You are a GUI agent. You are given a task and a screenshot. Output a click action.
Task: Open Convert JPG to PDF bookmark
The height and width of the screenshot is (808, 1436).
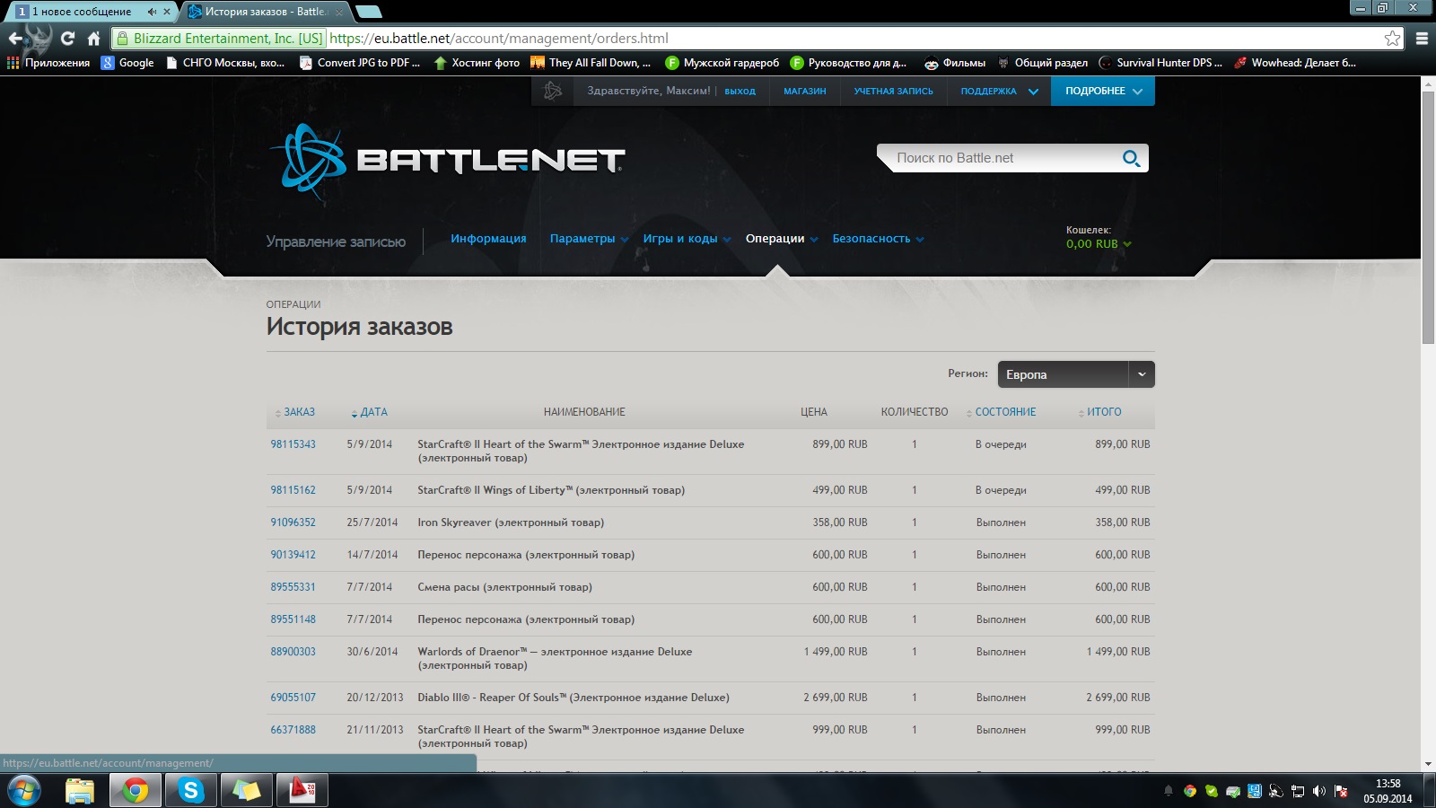pos(360,63)
